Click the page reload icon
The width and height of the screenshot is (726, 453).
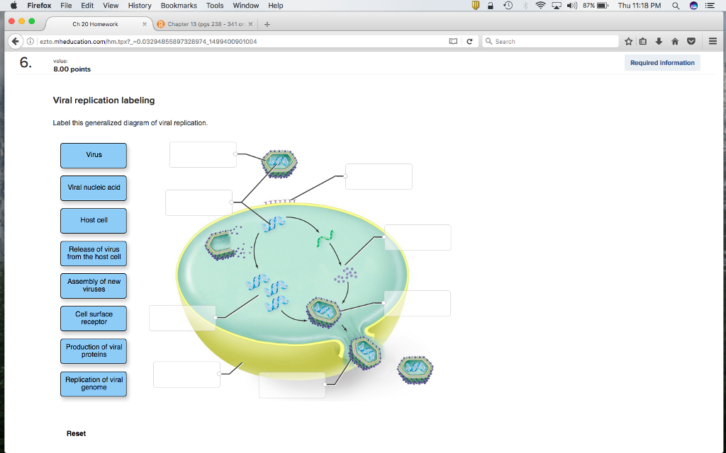pos(470,41)
